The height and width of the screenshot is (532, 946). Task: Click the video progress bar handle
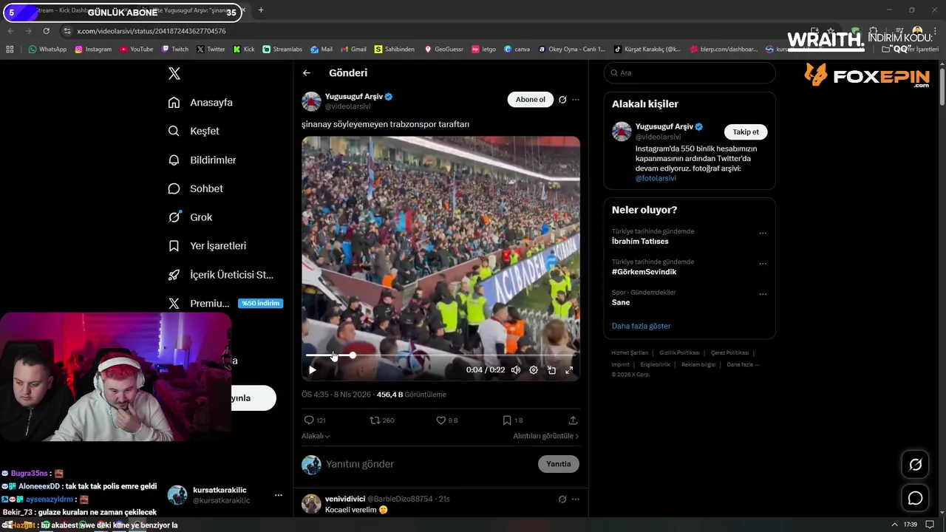tap(353, 355)
